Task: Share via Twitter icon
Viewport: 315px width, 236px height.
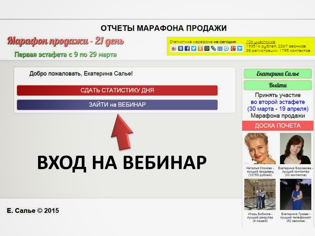Action: (x=194, y=49)
